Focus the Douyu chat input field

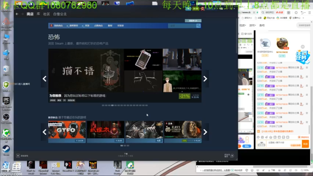284,143
